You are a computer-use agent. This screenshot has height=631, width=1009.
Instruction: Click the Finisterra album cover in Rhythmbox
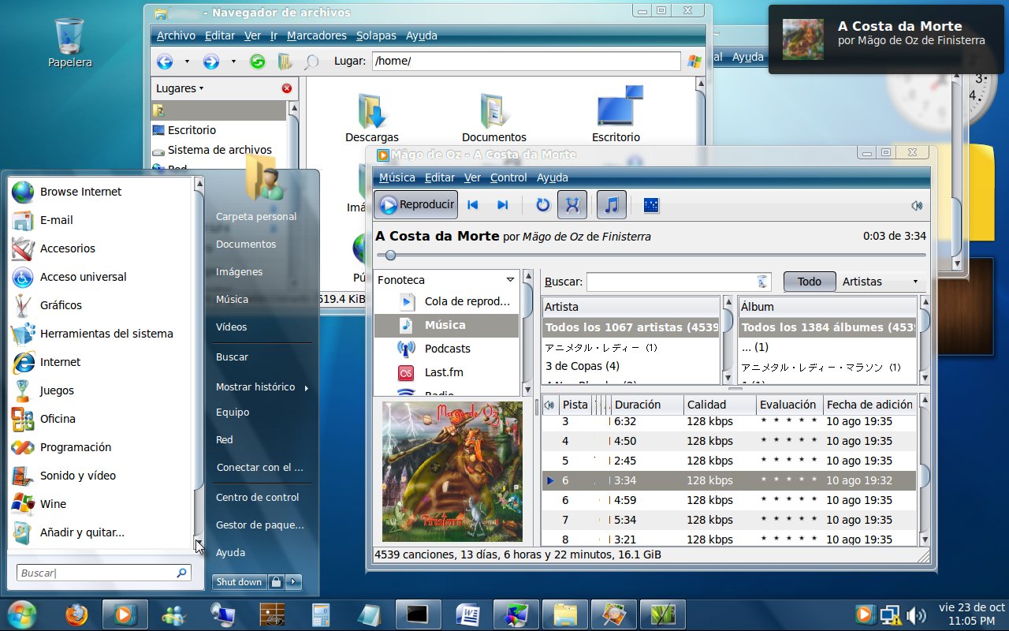452,472
